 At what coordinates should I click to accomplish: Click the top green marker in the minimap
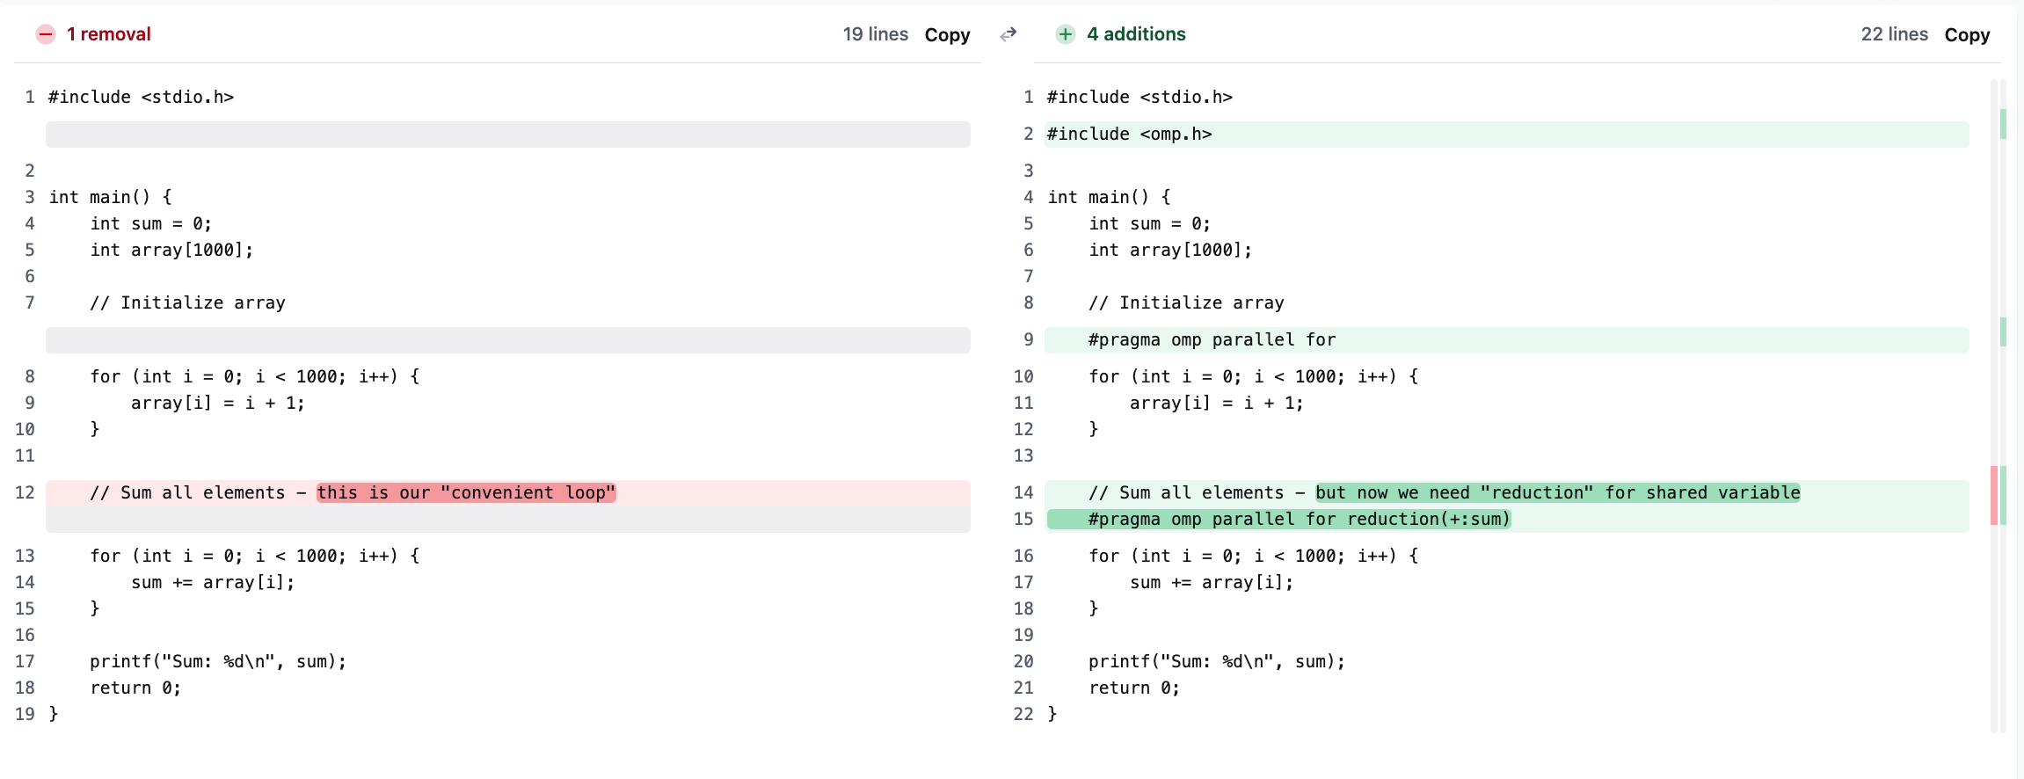point(2003,124)
